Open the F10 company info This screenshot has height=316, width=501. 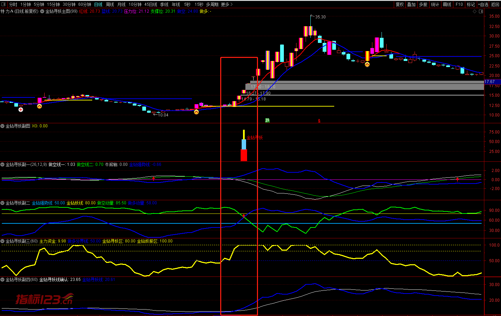click(x=459, y=4)
